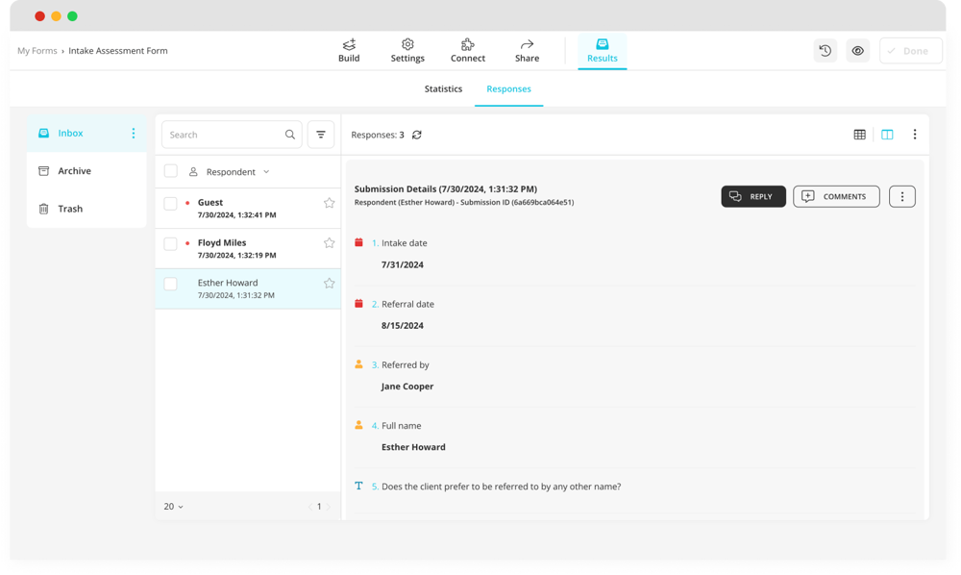Screen dimensions: 961x575
Task: Switch to table grid view
Action: pyautogui.click(x=860, y=135)
